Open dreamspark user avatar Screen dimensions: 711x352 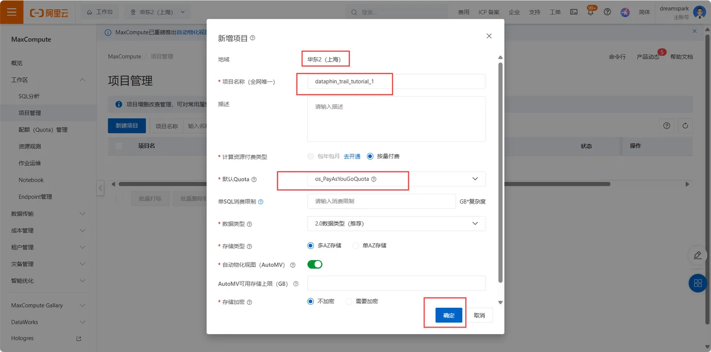699,12
